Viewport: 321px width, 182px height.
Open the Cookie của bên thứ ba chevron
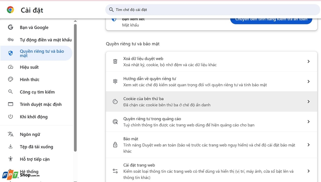[308, 102]
